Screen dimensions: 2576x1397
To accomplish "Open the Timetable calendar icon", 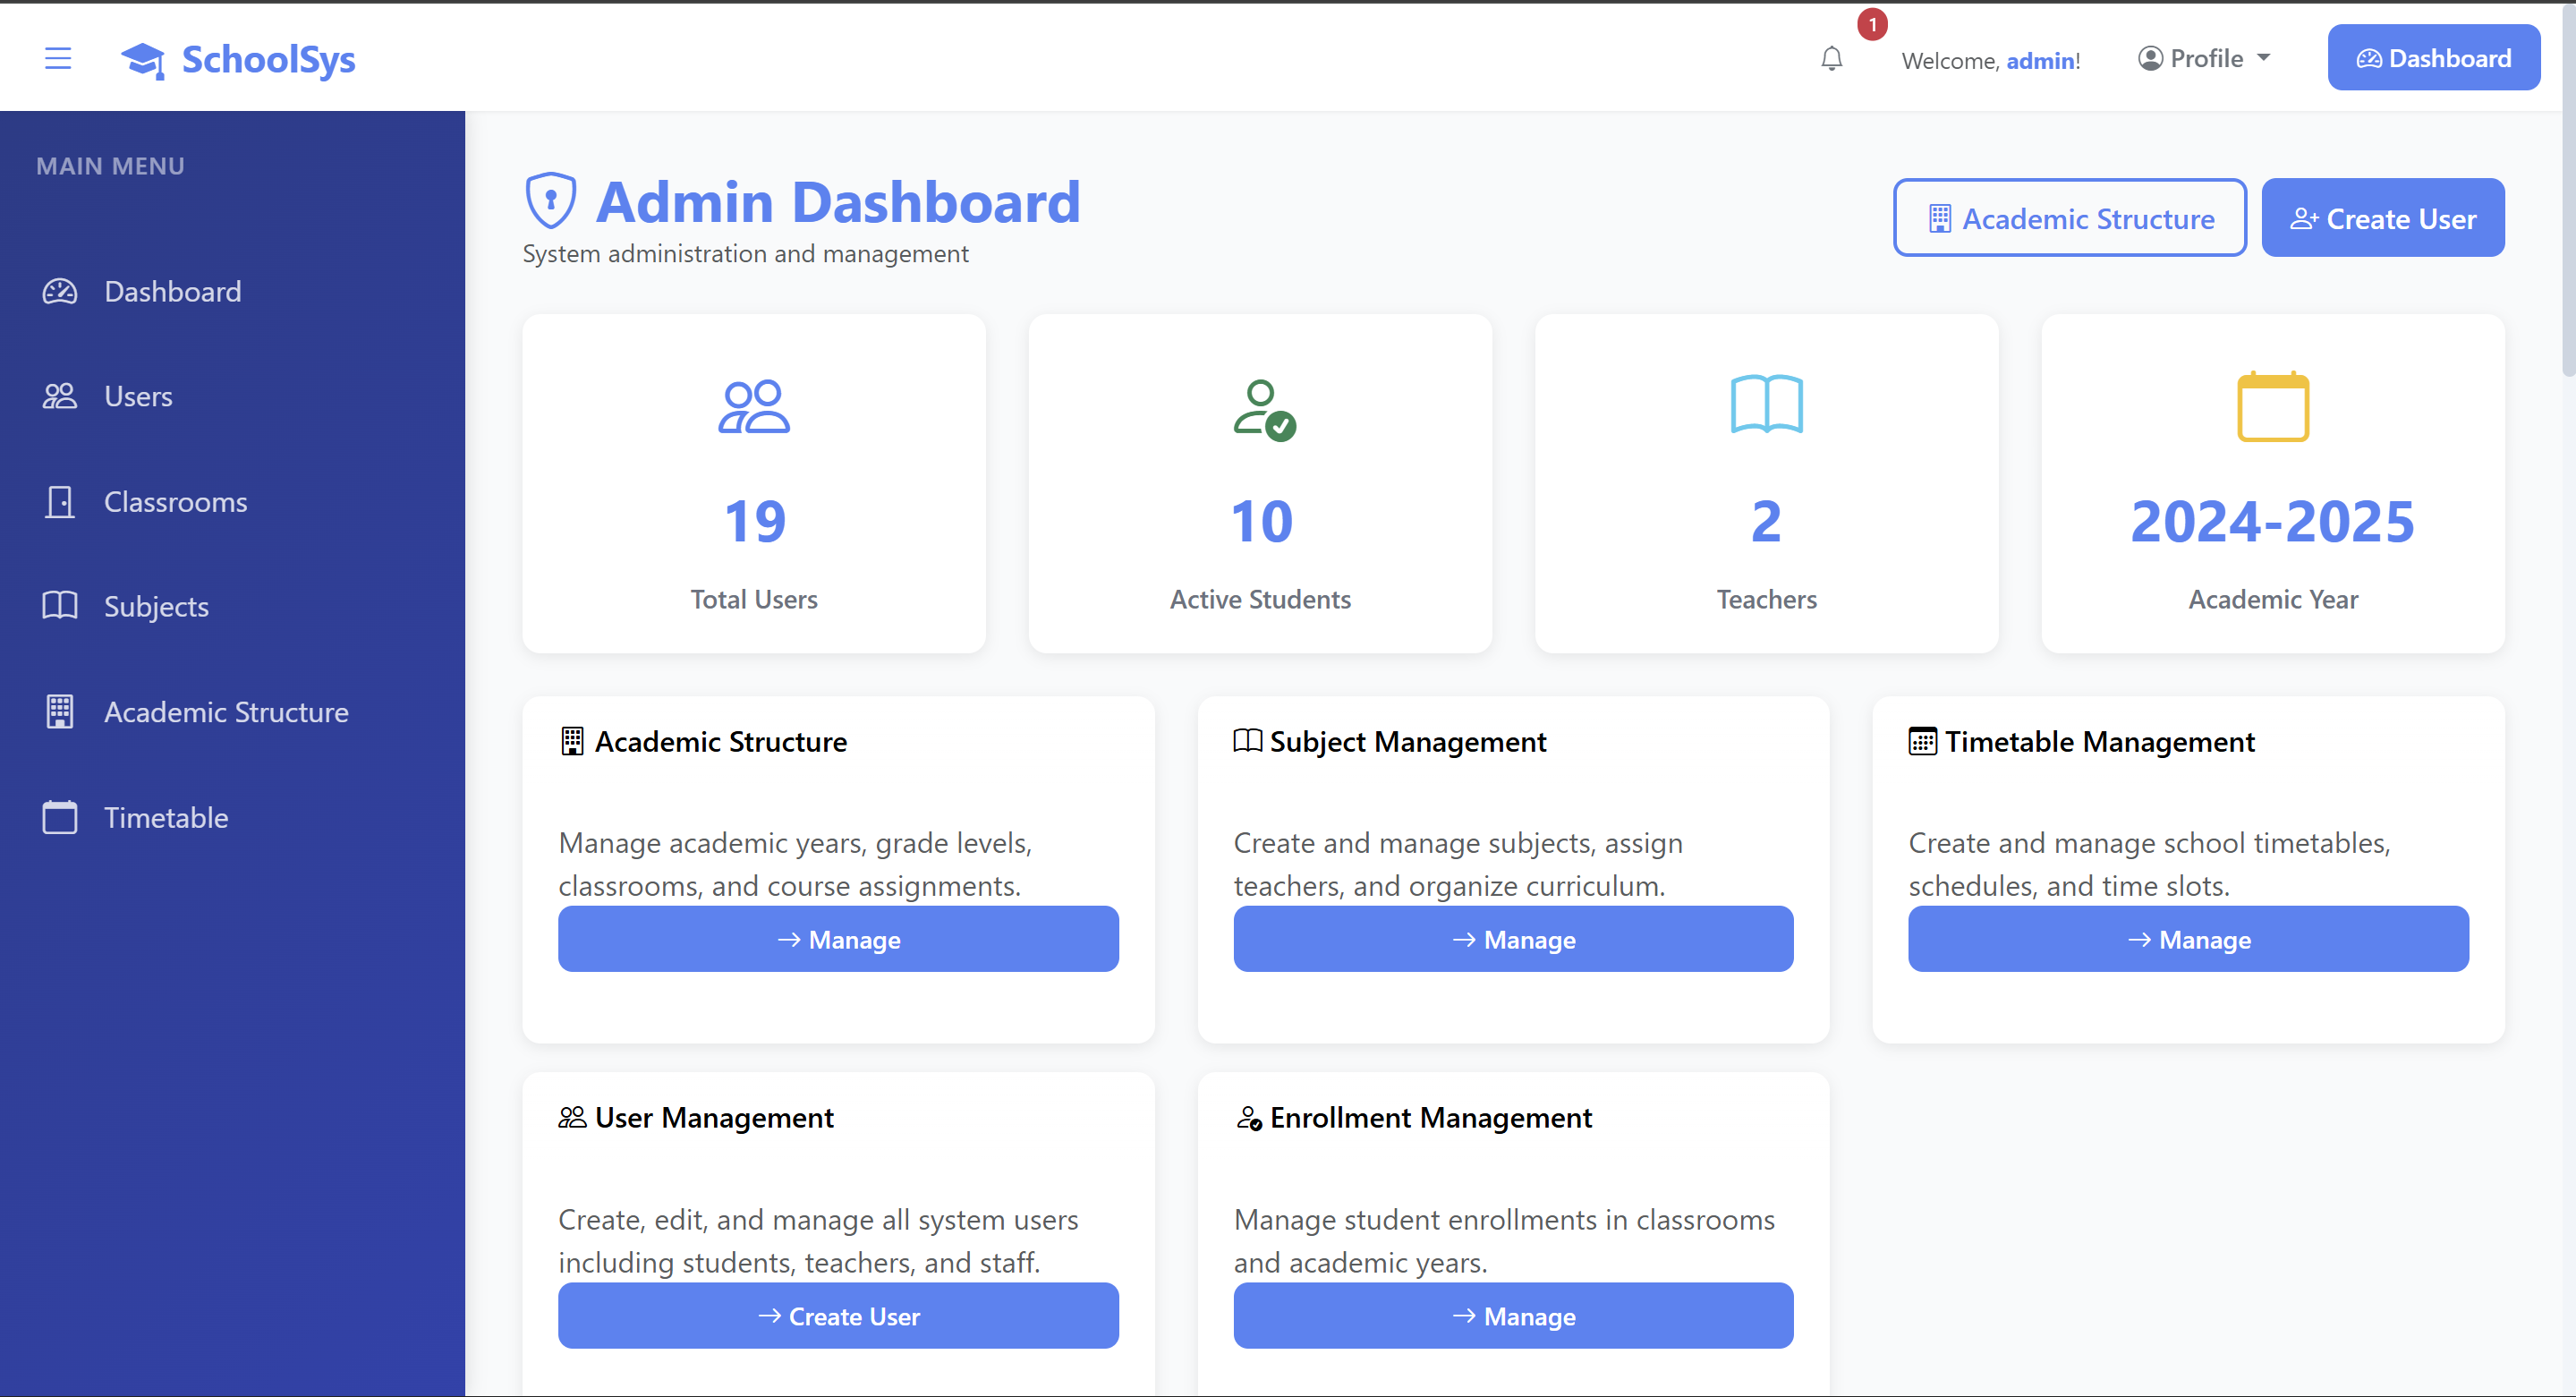I will pyautogui.click(x=59, y=817).
